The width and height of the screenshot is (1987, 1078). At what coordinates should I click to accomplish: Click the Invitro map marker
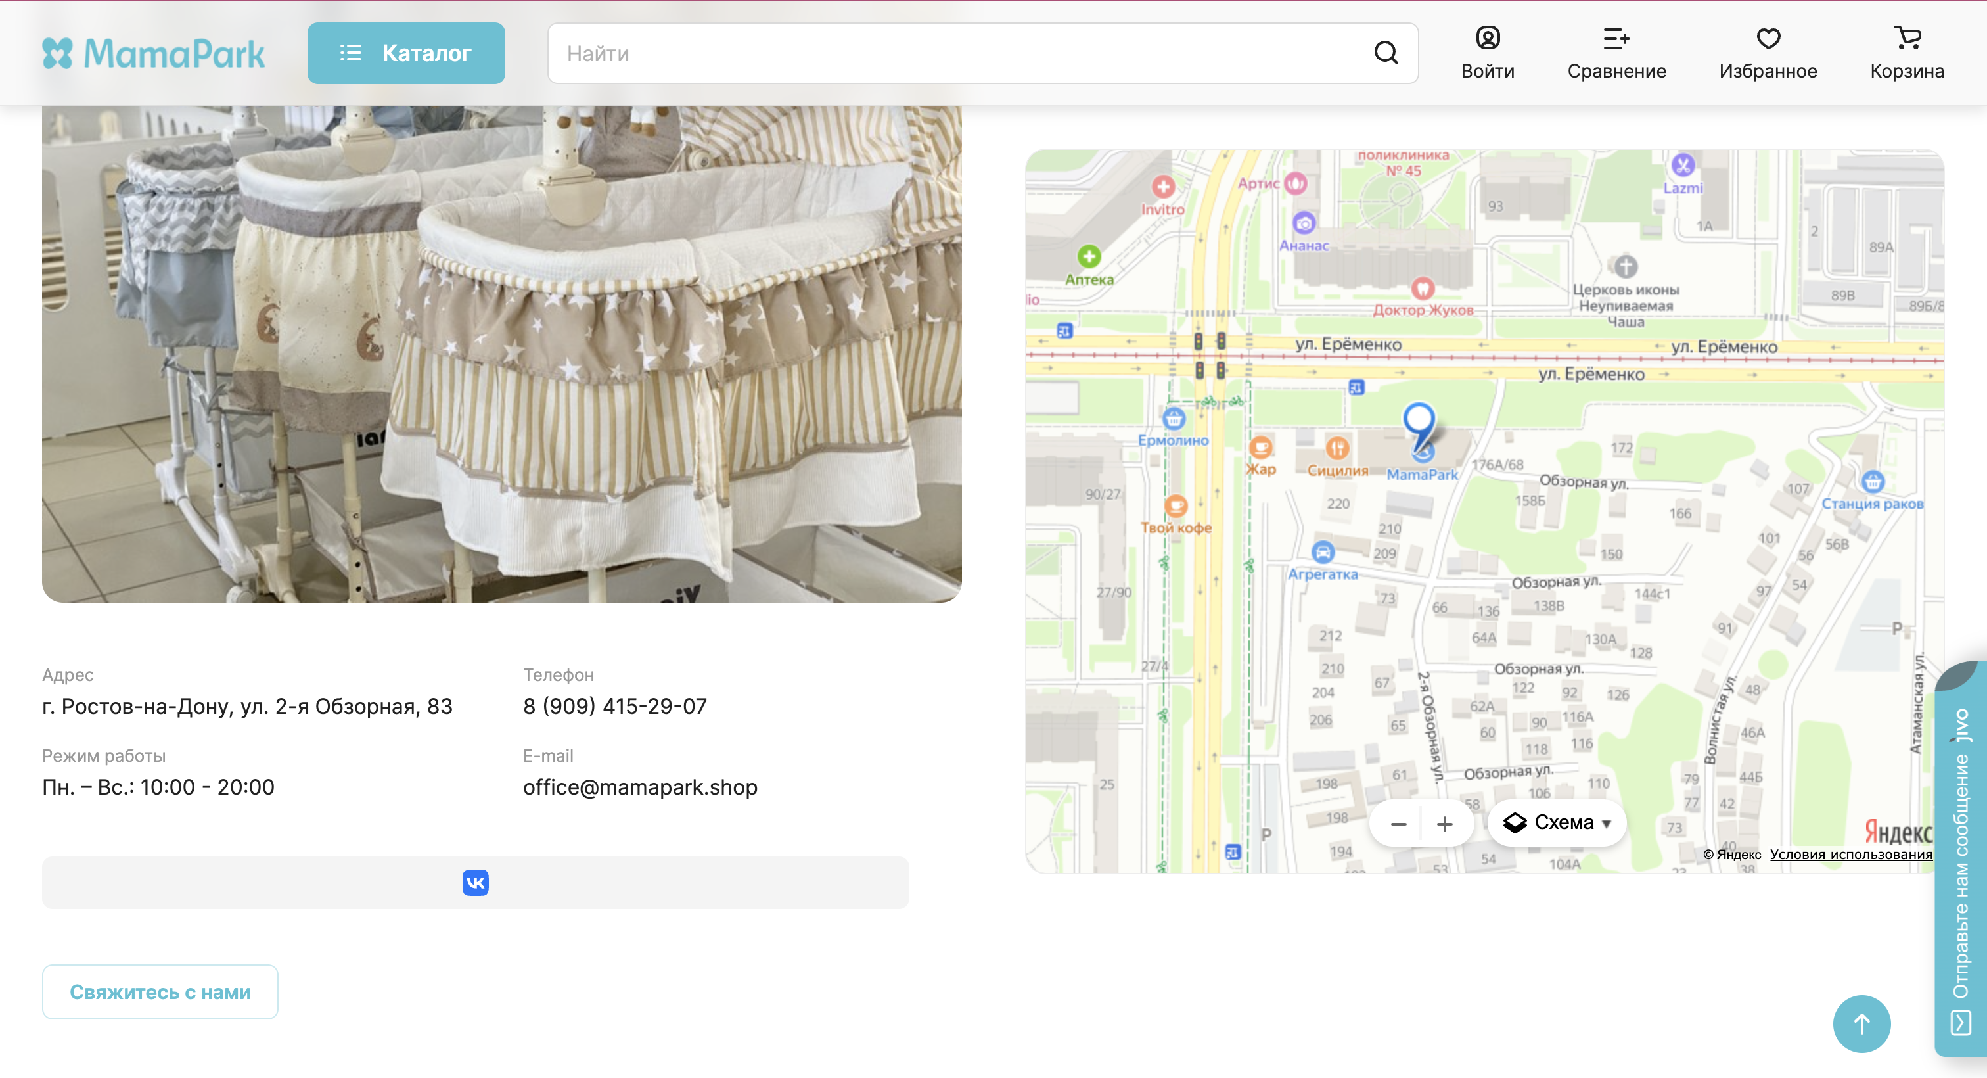[x=1163, y=186]
